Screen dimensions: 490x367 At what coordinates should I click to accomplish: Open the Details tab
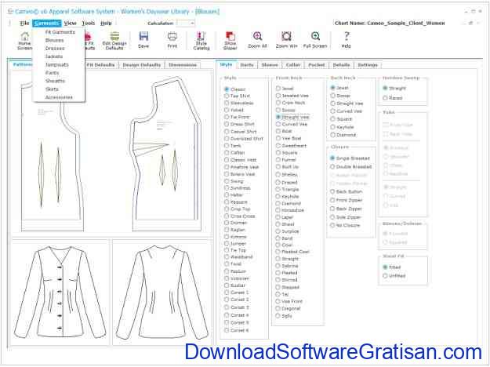pyautogui.click(x=341, y=65)
